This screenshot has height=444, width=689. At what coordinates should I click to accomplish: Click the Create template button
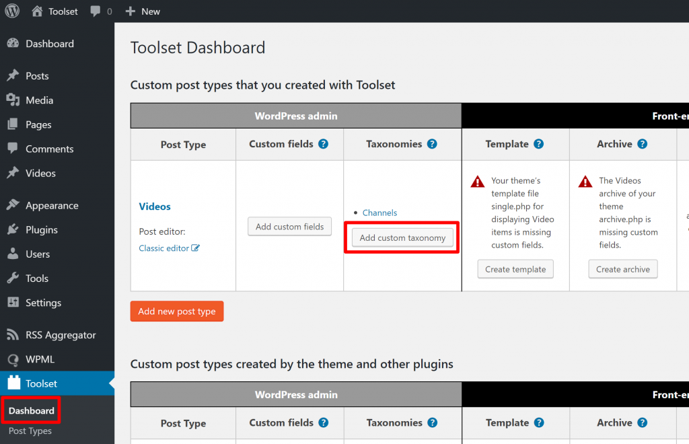point(515,269)
